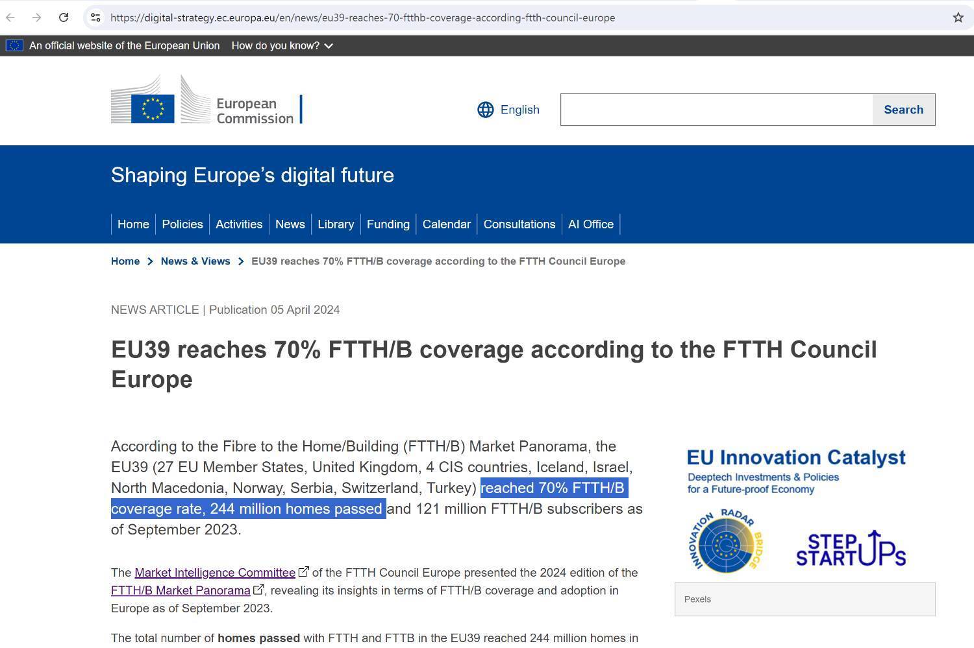
Task: Click the European Commission logo
Action: point(206,101)
